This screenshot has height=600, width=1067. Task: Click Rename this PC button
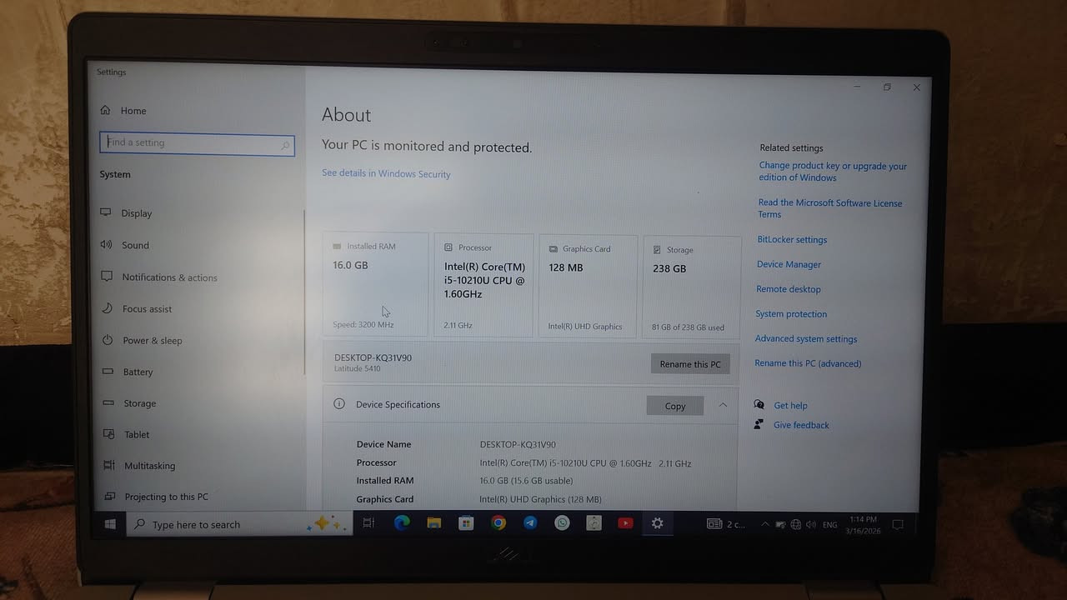click(690, 363)
